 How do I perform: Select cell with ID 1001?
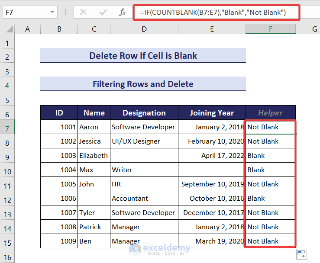coord(59,127)
